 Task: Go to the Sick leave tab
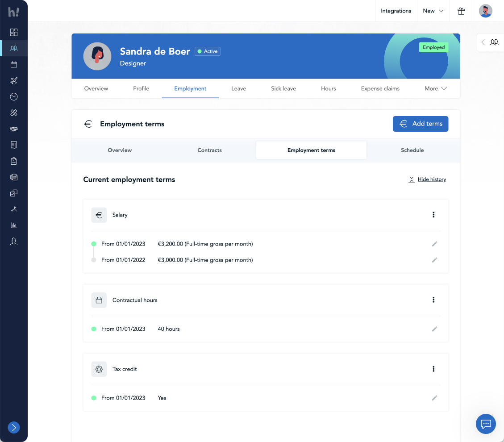[283, 88]
